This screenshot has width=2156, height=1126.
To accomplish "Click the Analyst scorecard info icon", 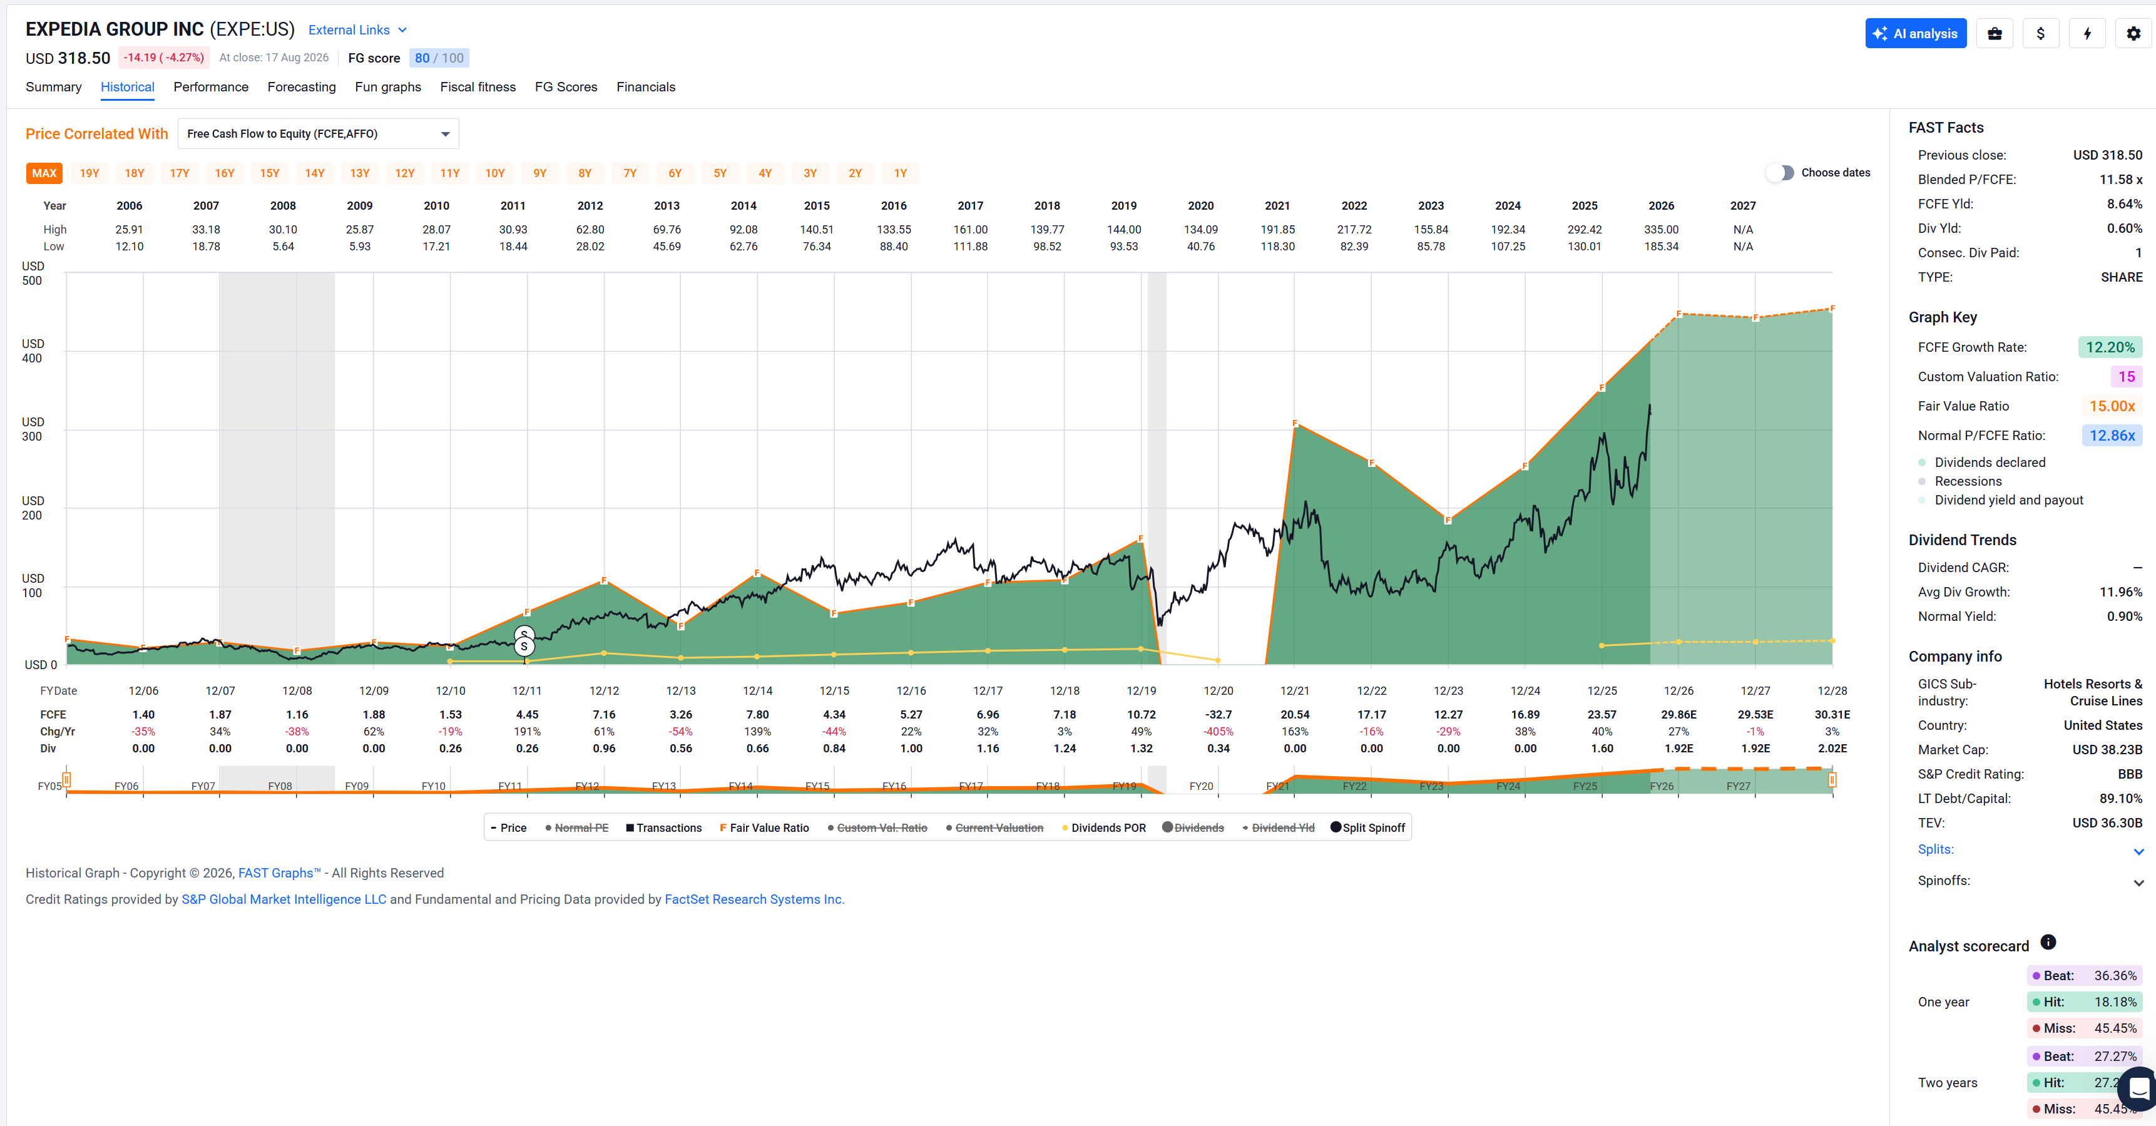I will pyautogui.click(x=2048, y=942).
